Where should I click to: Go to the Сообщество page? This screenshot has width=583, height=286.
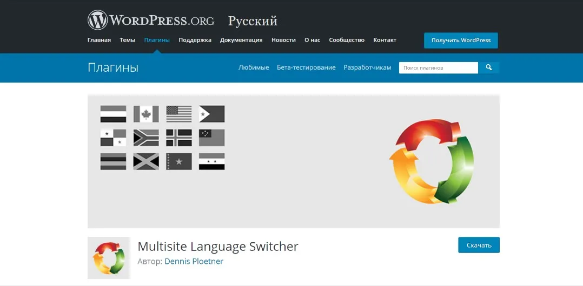pyautogui.click(x=347, y=40)
